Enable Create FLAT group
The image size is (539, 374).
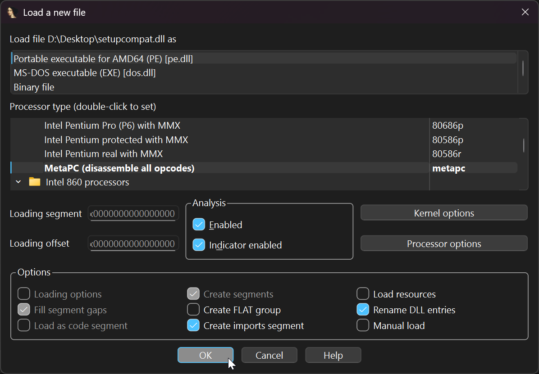(x=193, y=310)
